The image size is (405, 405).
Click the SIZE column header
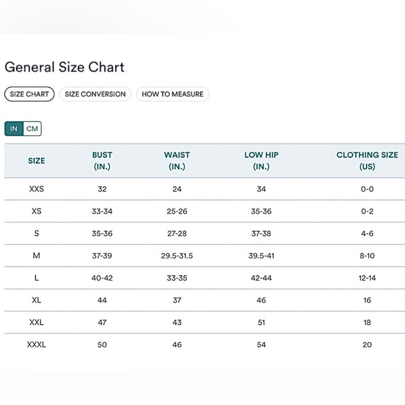coord(36,161)
